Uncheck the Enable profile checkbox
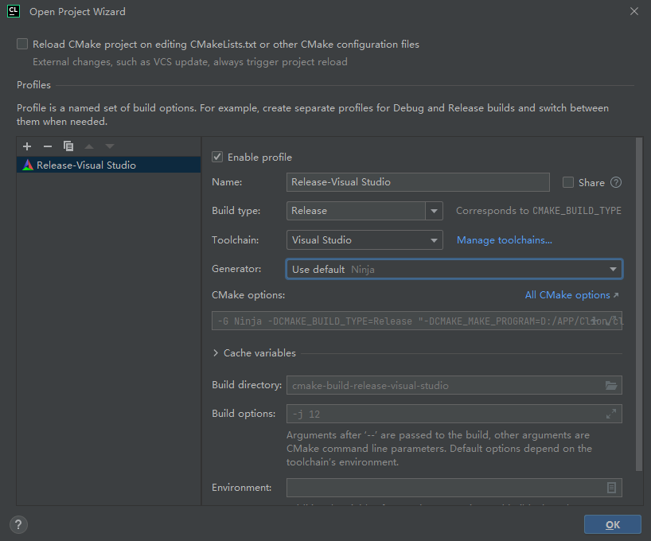The height and width of the screenshot is (541, 651). click(x=217, y=158)
